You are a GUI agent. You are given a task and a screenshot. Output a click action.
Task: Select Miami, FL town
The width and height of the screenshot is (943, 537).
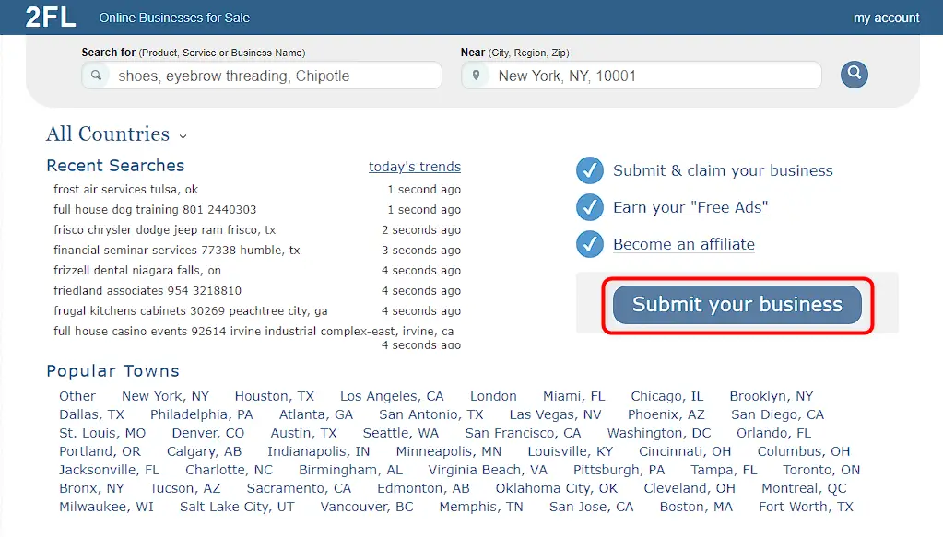pos(573,396)
